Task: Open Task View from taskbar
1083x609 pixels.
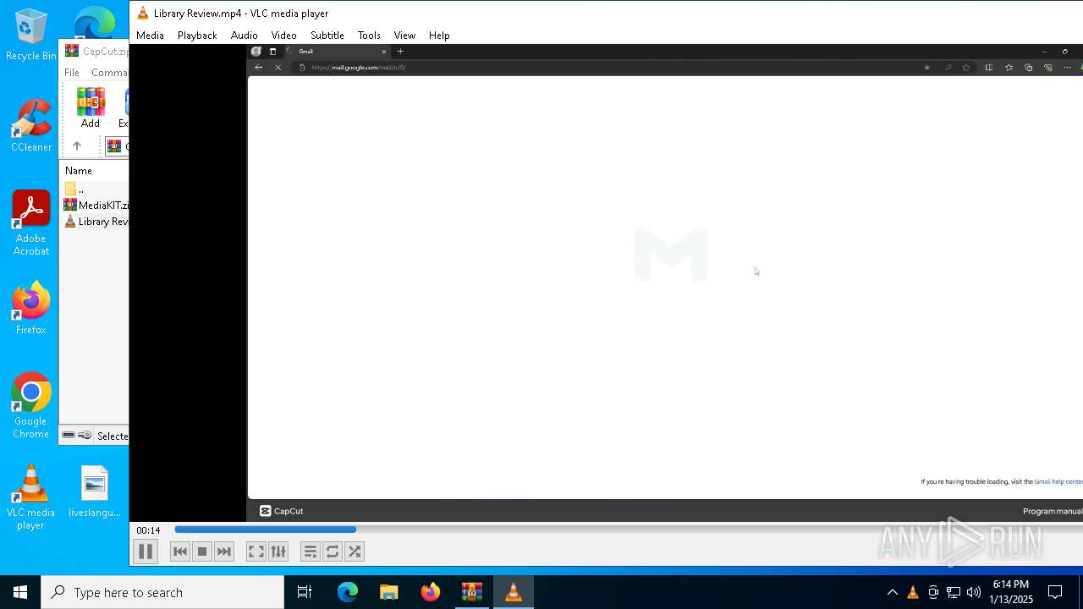Action: [x=305, y=592]
